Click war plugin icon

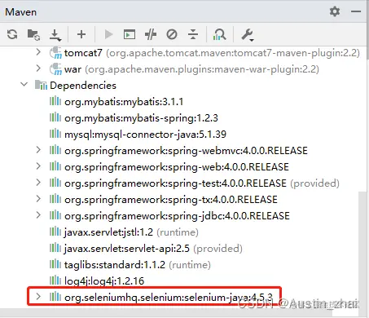tap(55, 69)
